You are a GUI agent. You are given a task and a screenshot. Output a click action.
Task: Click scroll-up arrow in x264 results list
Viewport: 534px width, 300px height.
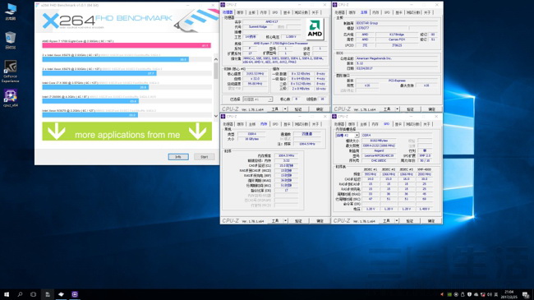coord(215,59)
